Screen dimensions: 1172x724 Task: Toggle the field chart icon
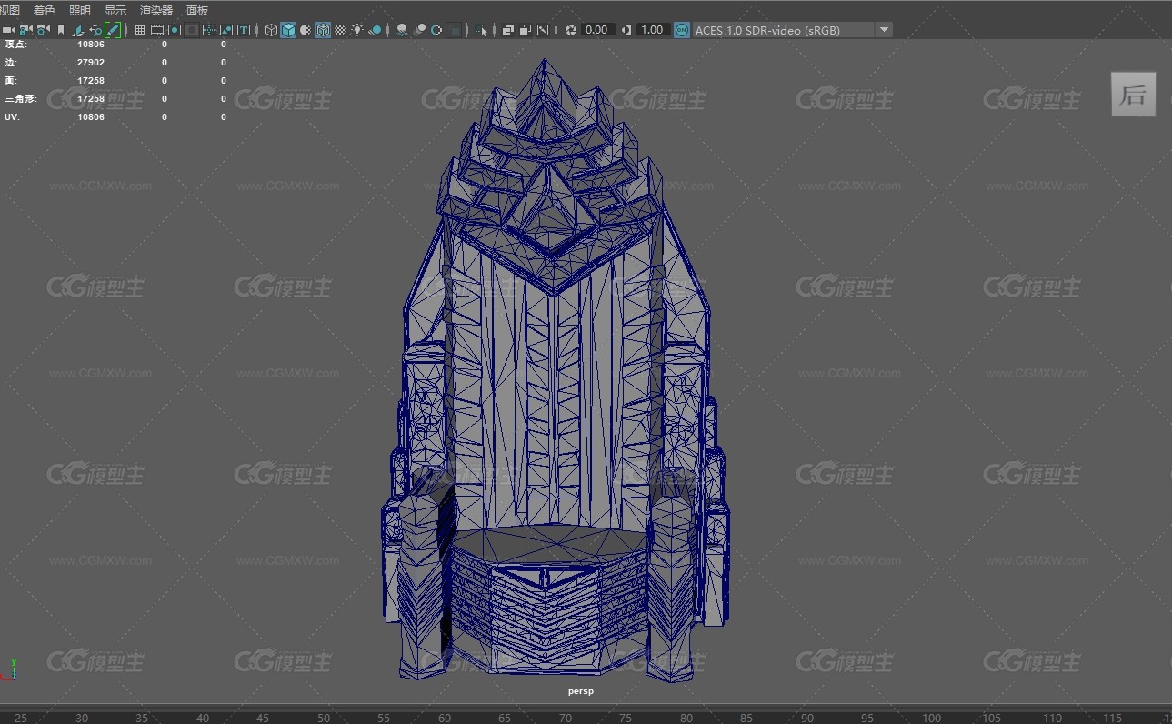tap(209, 30)
